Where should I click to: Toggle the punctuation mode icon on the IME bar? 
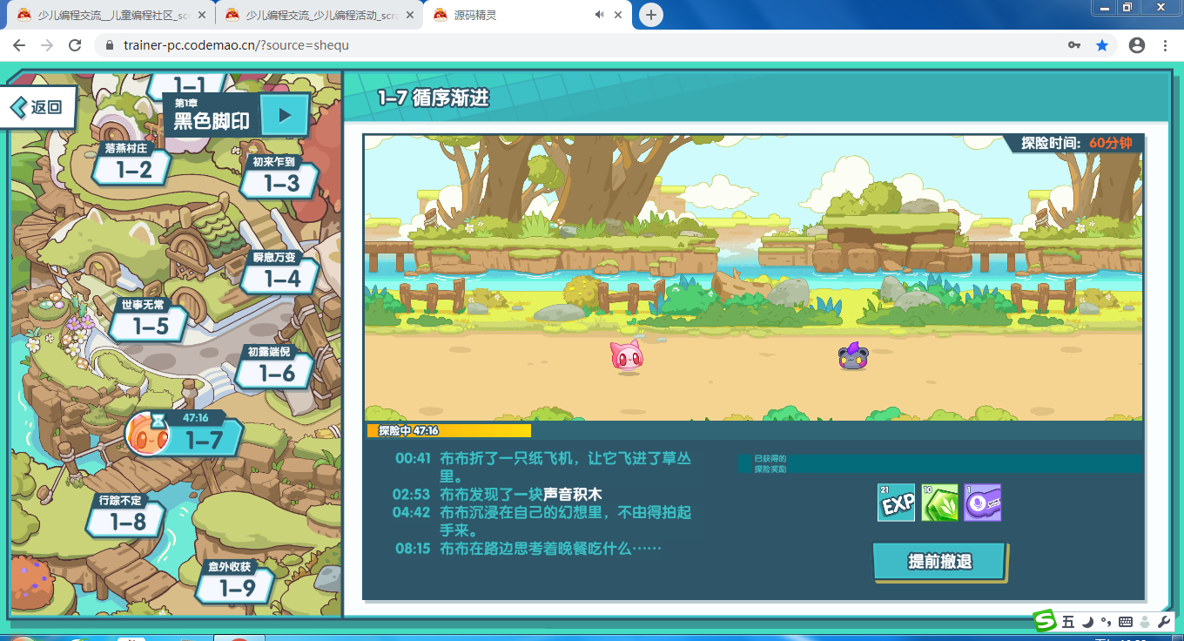click(x=1106, y=622)
